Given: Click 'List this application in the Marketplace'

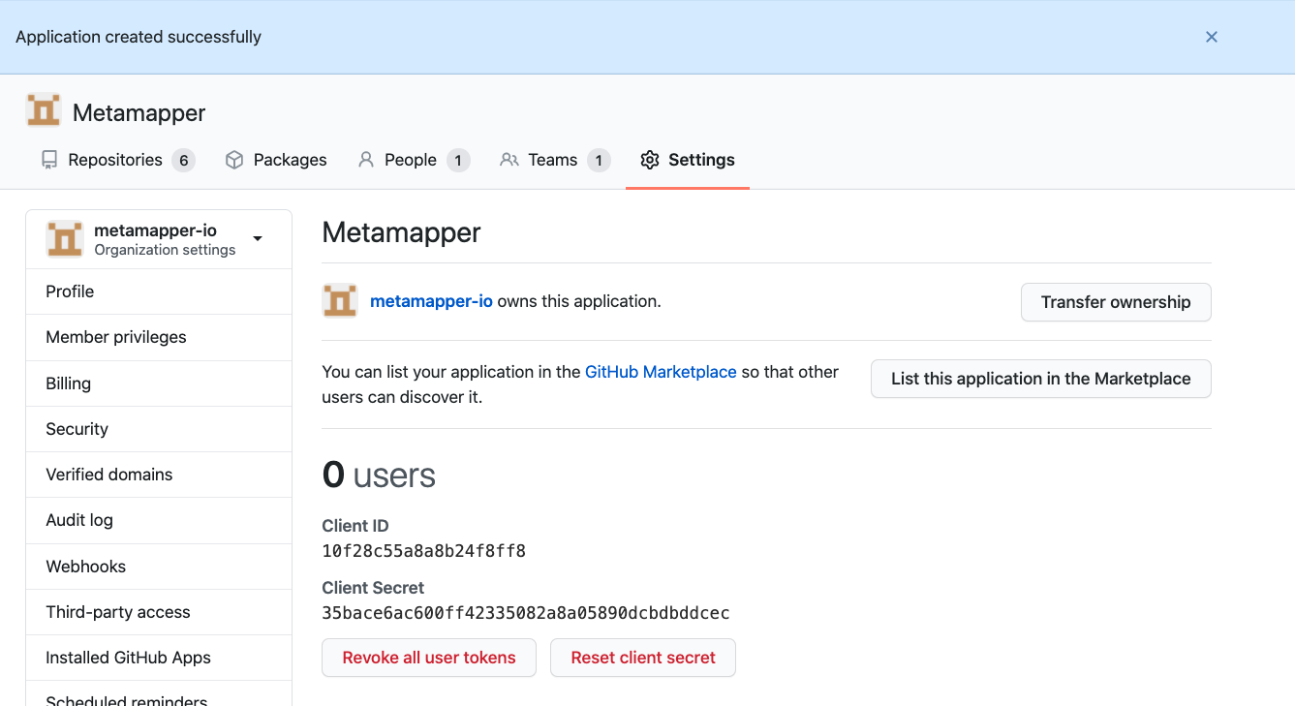Looking at the screenshot, I should [x=1040, y=379].
